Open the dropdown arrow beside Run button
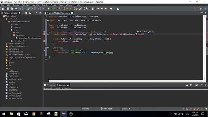 click(51, 9)
